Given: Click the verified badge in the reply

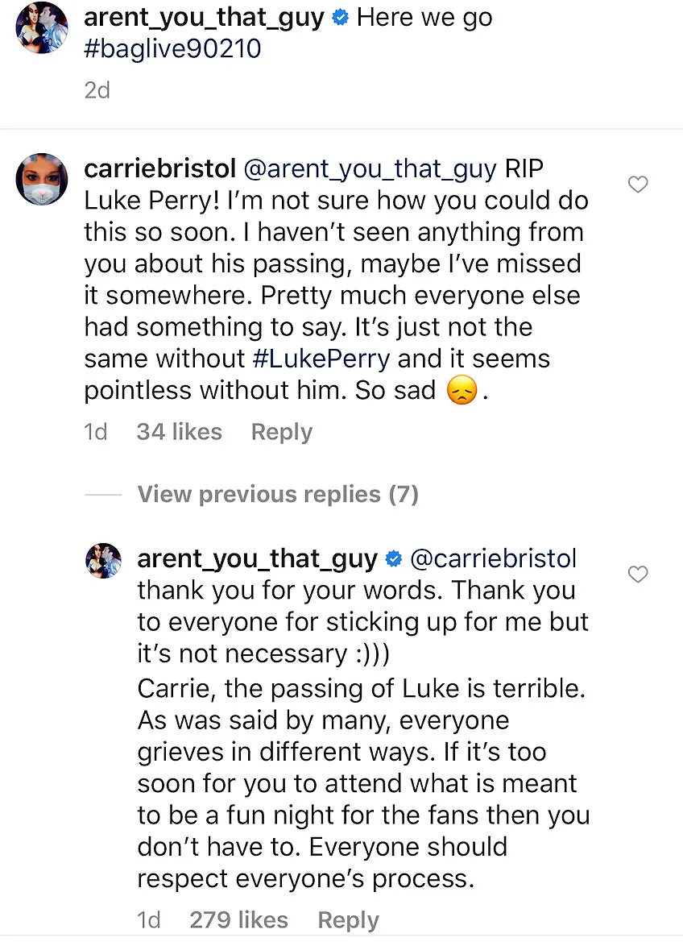Looking at the screenshot, I should 394,558.
